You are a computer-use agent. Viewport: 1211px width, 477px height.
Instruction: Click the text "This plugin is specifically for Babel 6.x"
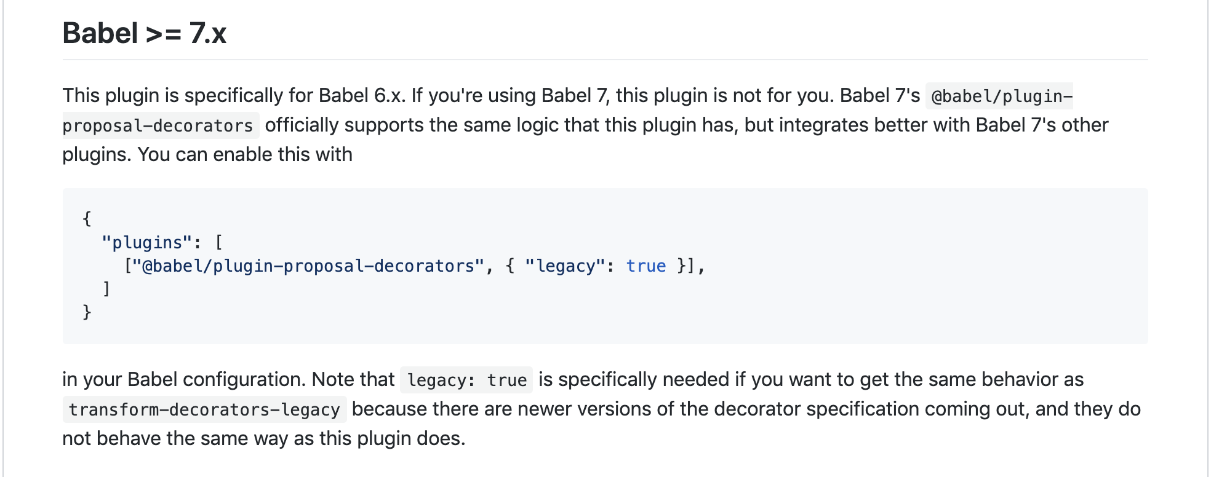click(234, 96)
